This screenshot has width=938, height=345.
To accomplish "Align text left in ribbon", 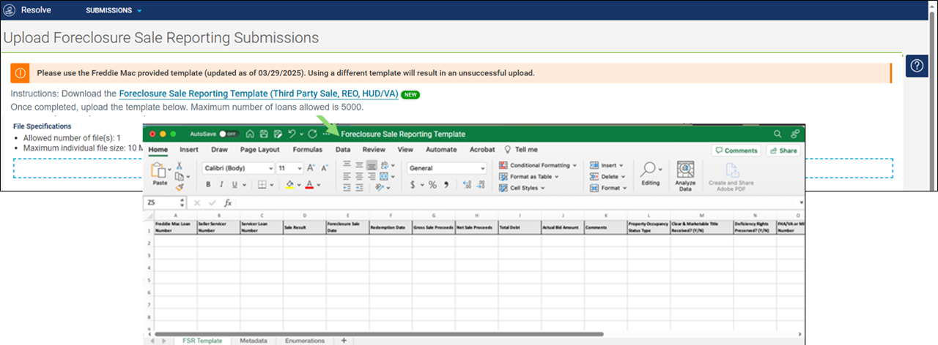I will 347,176.
